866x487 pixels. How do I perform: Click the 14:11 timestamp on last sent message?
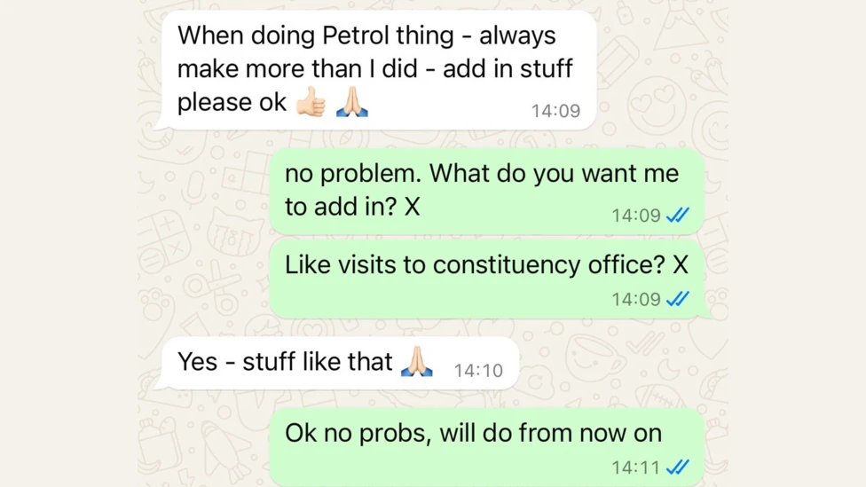(635, 467)
